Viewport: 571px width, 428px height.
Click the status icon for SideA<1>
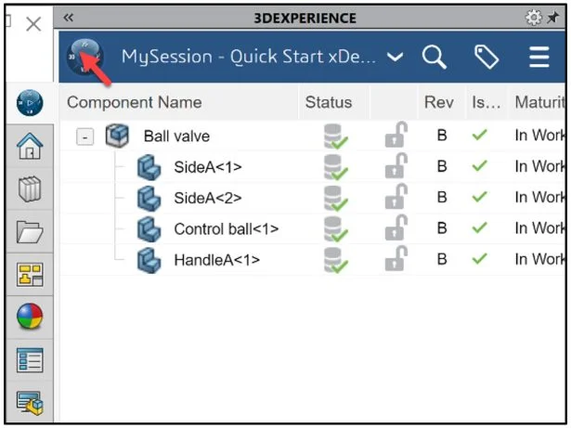click(x=334, y=167)
